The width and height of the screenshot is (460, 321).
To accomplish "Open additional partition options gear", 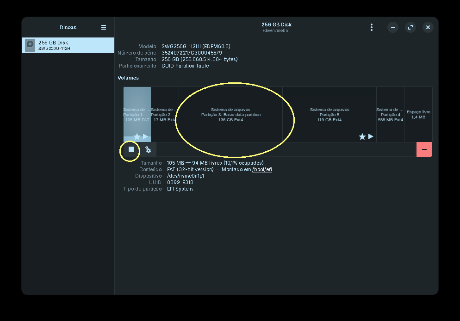I will [148, 149].
